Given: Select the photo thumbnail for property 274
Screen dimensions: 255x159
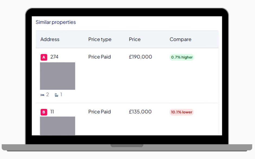Looking at the screenshot, I should (x=58, y=76).
